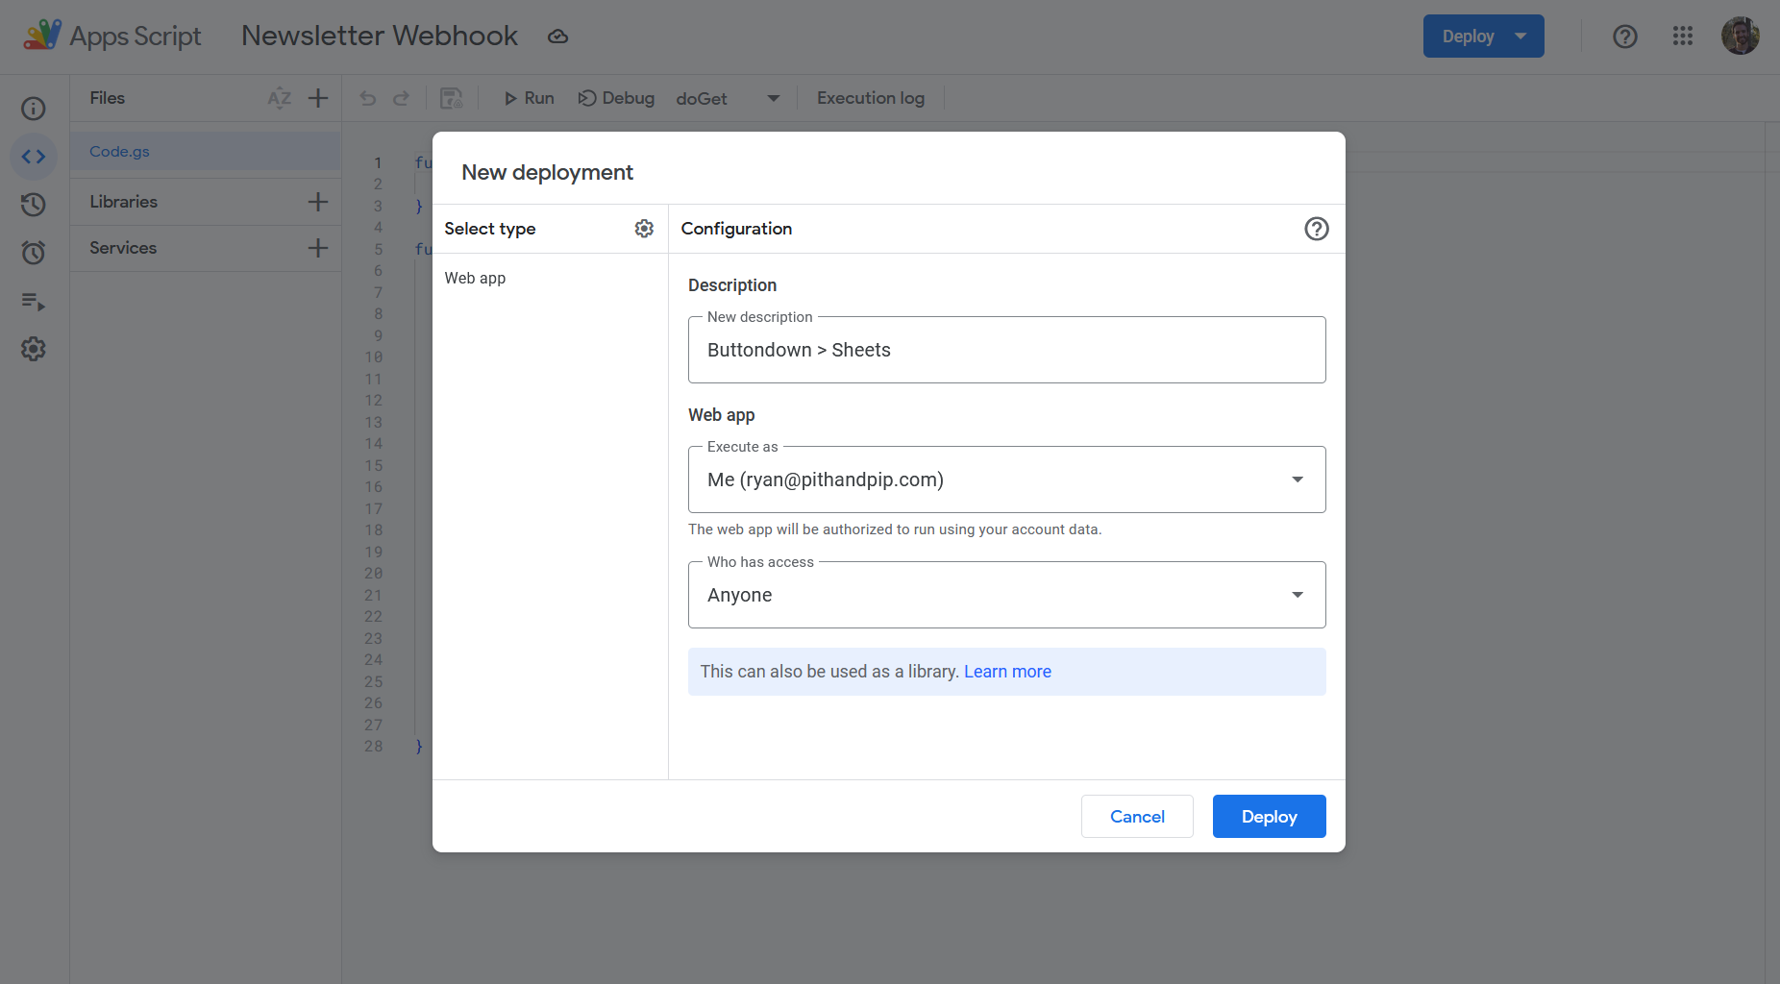Open the Overview panel

click(x=33, y=109)
